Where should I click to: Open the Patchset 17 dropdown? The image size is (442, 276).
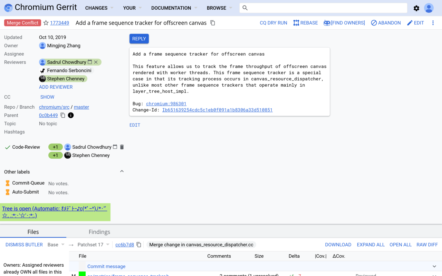tap(93, 245)
